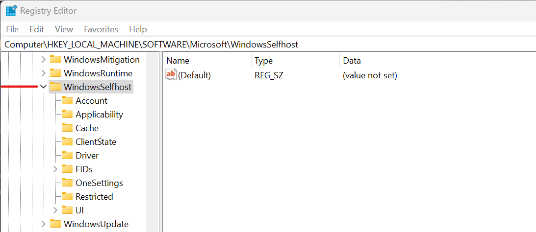The image size is (536, 232).
Task: Select the WindowsRuntime folder icon
Action: (55, 73)
